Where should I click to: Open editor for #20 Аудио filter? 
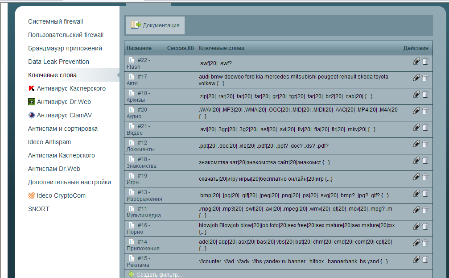coord(416,111)
